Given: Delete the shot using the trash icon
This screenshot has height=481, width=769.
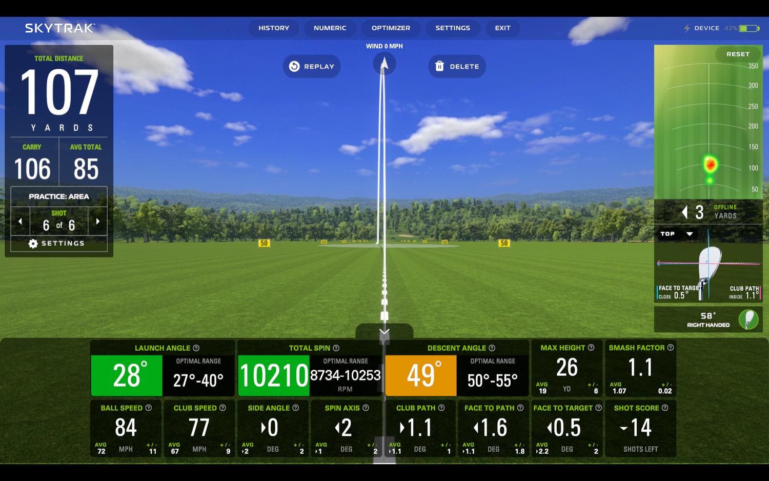Looking at the screenshot, I should coord(439,66).
